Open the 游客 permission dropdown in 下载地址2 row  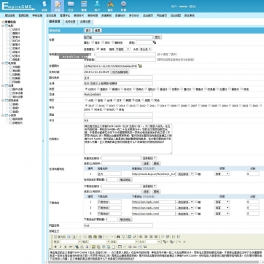(x=222, y=208)
